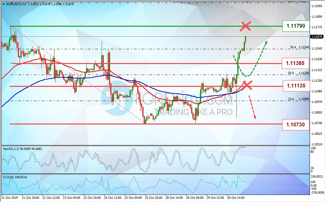This screenshot has width=325, height=202.
Task: Click the 23 Oct 04:00 time label
Action: point(72,197)
